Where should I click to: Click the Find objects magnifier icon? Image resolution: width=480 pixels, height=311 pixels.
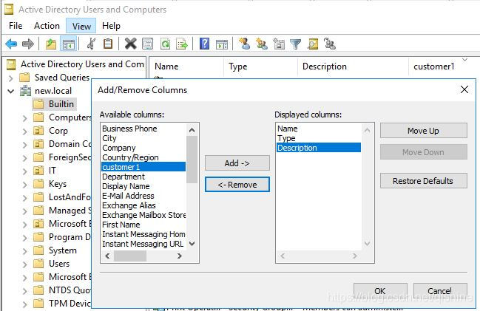click(313, 44)
